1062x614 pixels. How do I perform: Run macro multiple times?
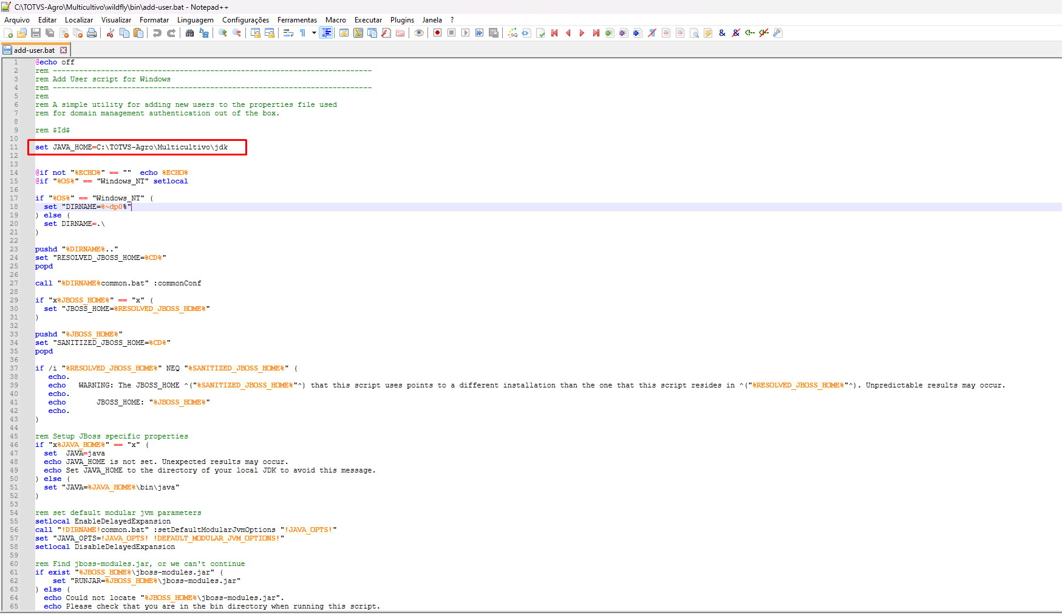click(x=480, y=33)
